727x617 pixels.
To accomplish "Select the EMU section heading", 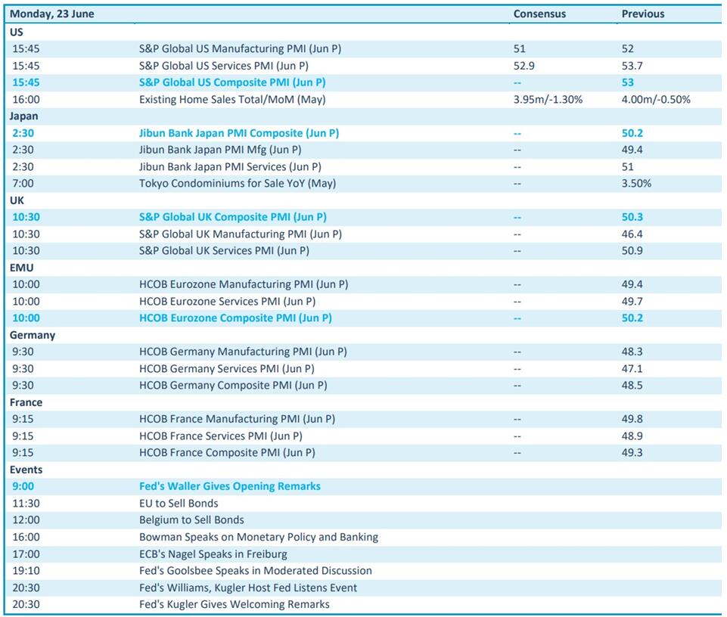I will point(22,268).
